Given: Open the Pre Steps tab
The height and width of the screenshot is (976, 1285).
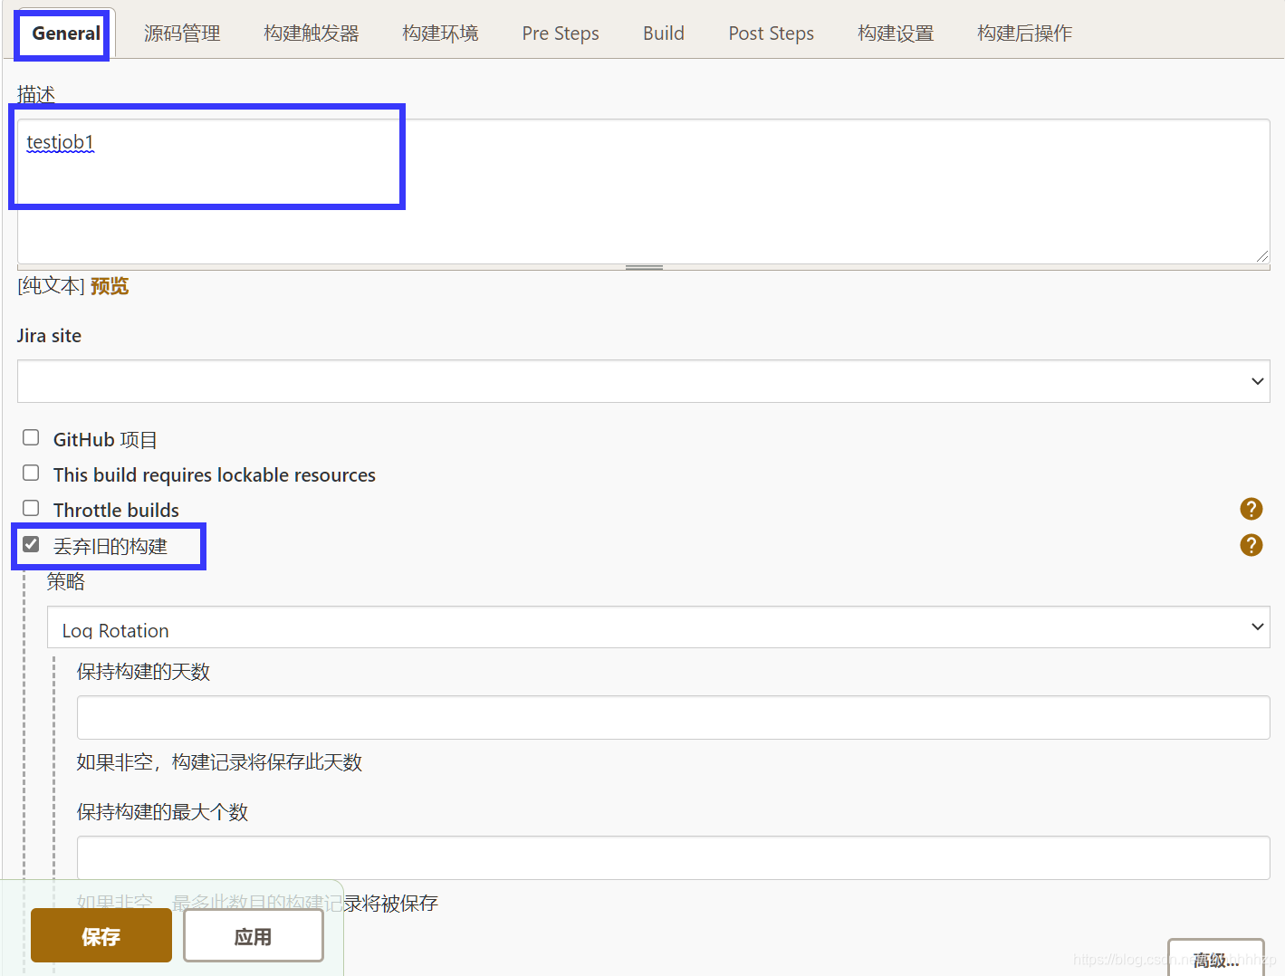Looking at the screenshot, I should [561, 33].
